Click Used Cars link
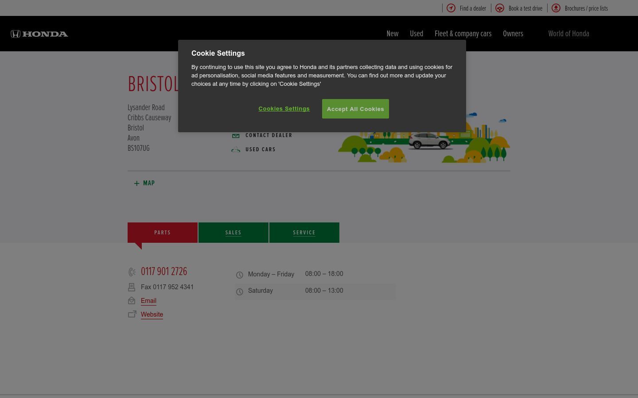638x398 pixels. click(261, 149)
